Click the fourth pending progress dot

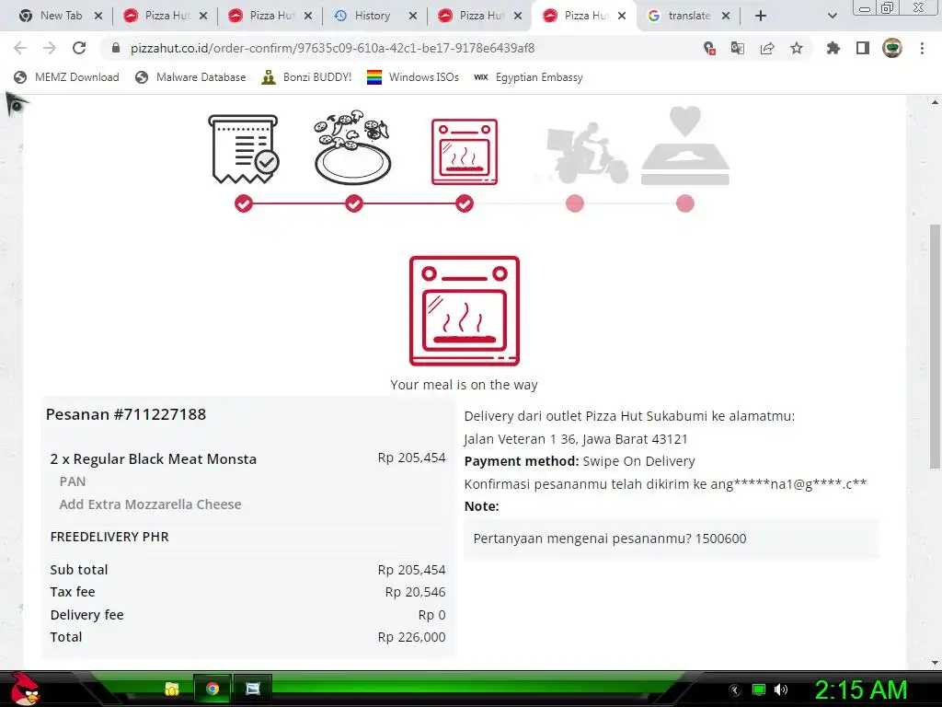[x=575, y=203]
